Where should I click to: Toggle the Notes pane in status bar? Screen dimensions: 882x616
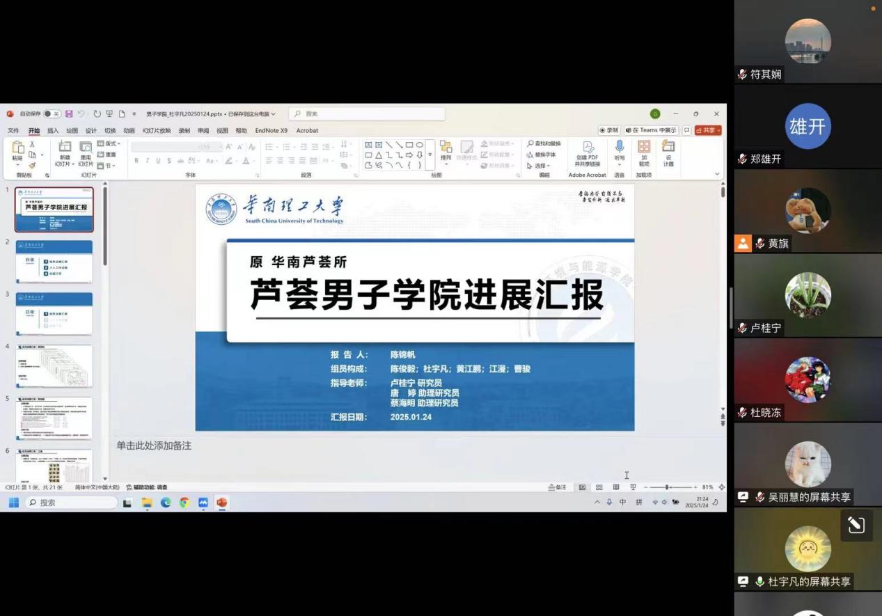[x=558, y=487]
